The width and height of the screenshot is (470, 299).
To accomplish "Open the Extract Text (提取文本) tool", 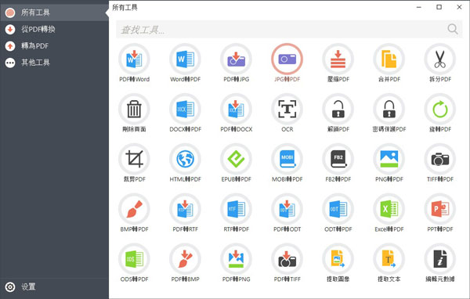I will point(389,259).
